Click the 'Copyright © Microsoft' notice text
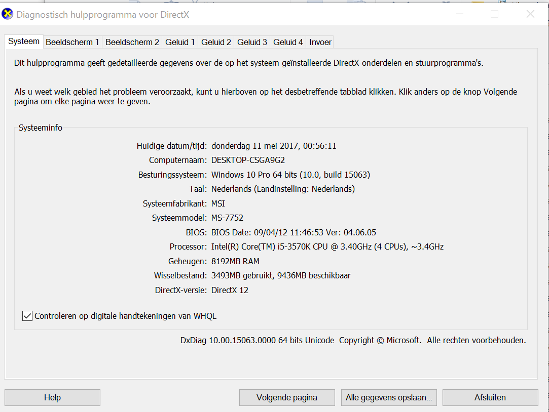 pos(380,340)
